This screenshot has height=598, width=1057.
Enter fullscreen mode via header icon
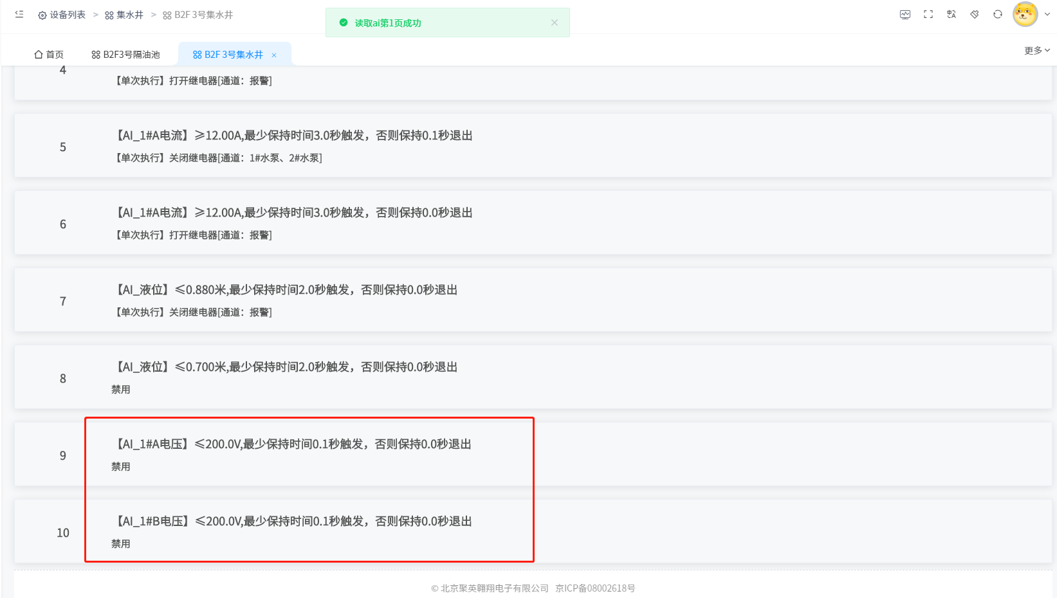[x=928, y=14]
